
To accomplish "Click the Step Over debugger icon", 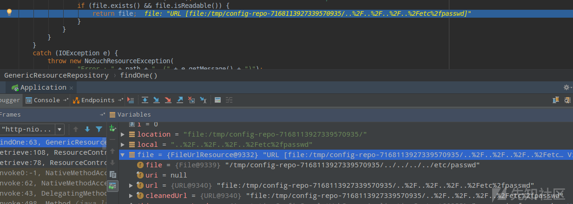I will pos(145,100).
